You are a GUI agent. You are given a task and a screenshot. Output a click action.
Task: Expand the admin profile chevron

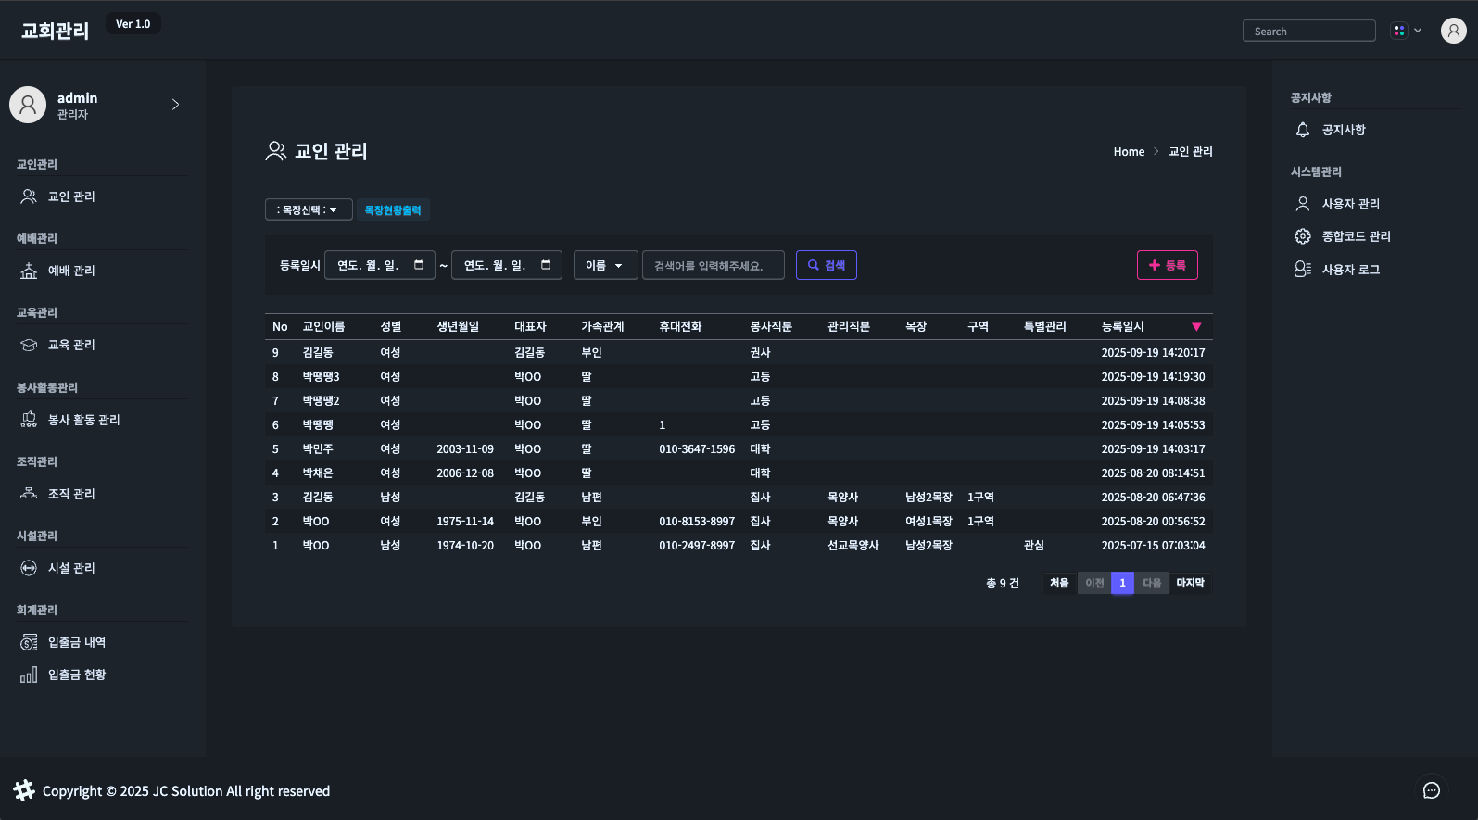[x=175, y=105]
